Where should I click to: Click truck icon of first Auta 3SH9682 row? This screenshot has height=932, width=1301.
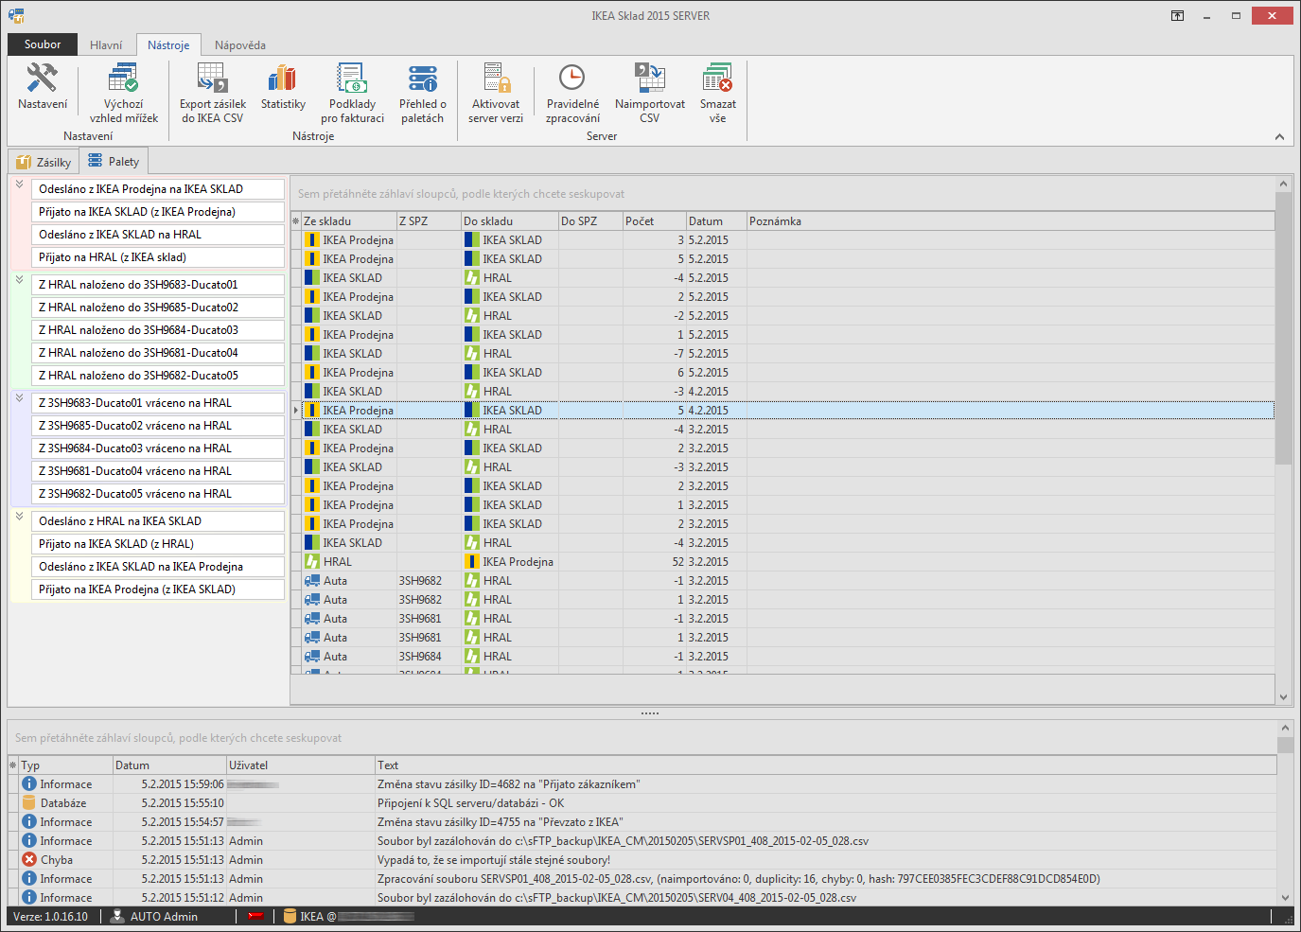312,580
